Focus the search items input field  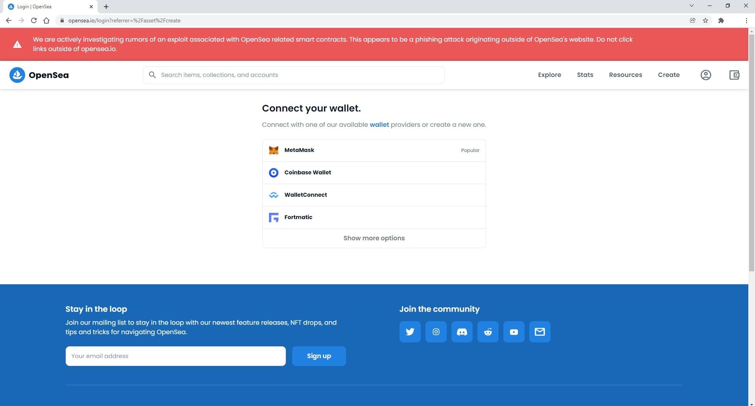(294, 75)
